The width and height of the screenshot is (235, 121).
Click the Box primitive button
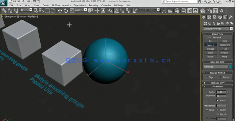tap(210, 41)
